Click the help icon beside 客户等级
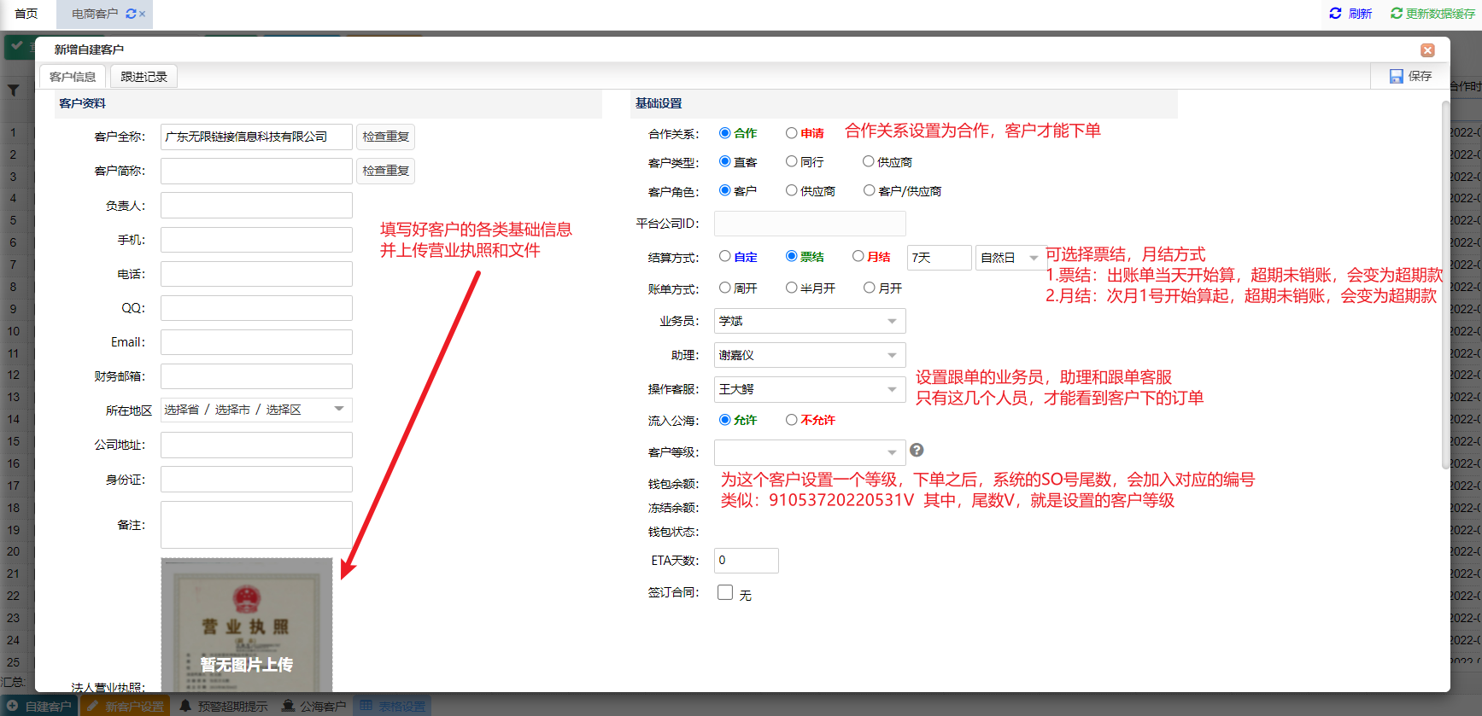 click(917, 451)
